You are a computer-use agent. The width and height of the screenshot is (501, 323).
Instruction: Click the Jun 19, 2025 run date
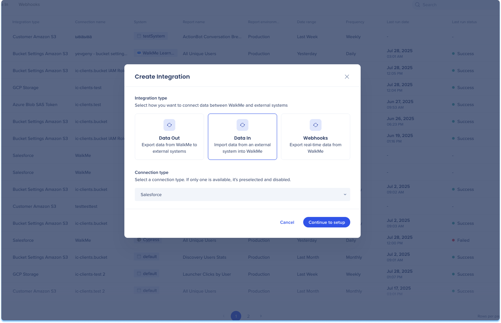click(400, 135)
